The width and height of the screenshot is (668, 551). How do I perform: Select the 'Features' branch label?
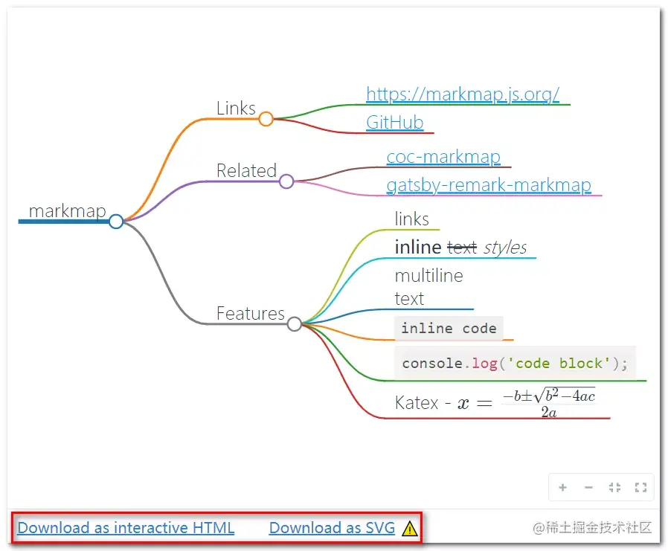pos(251,313)
